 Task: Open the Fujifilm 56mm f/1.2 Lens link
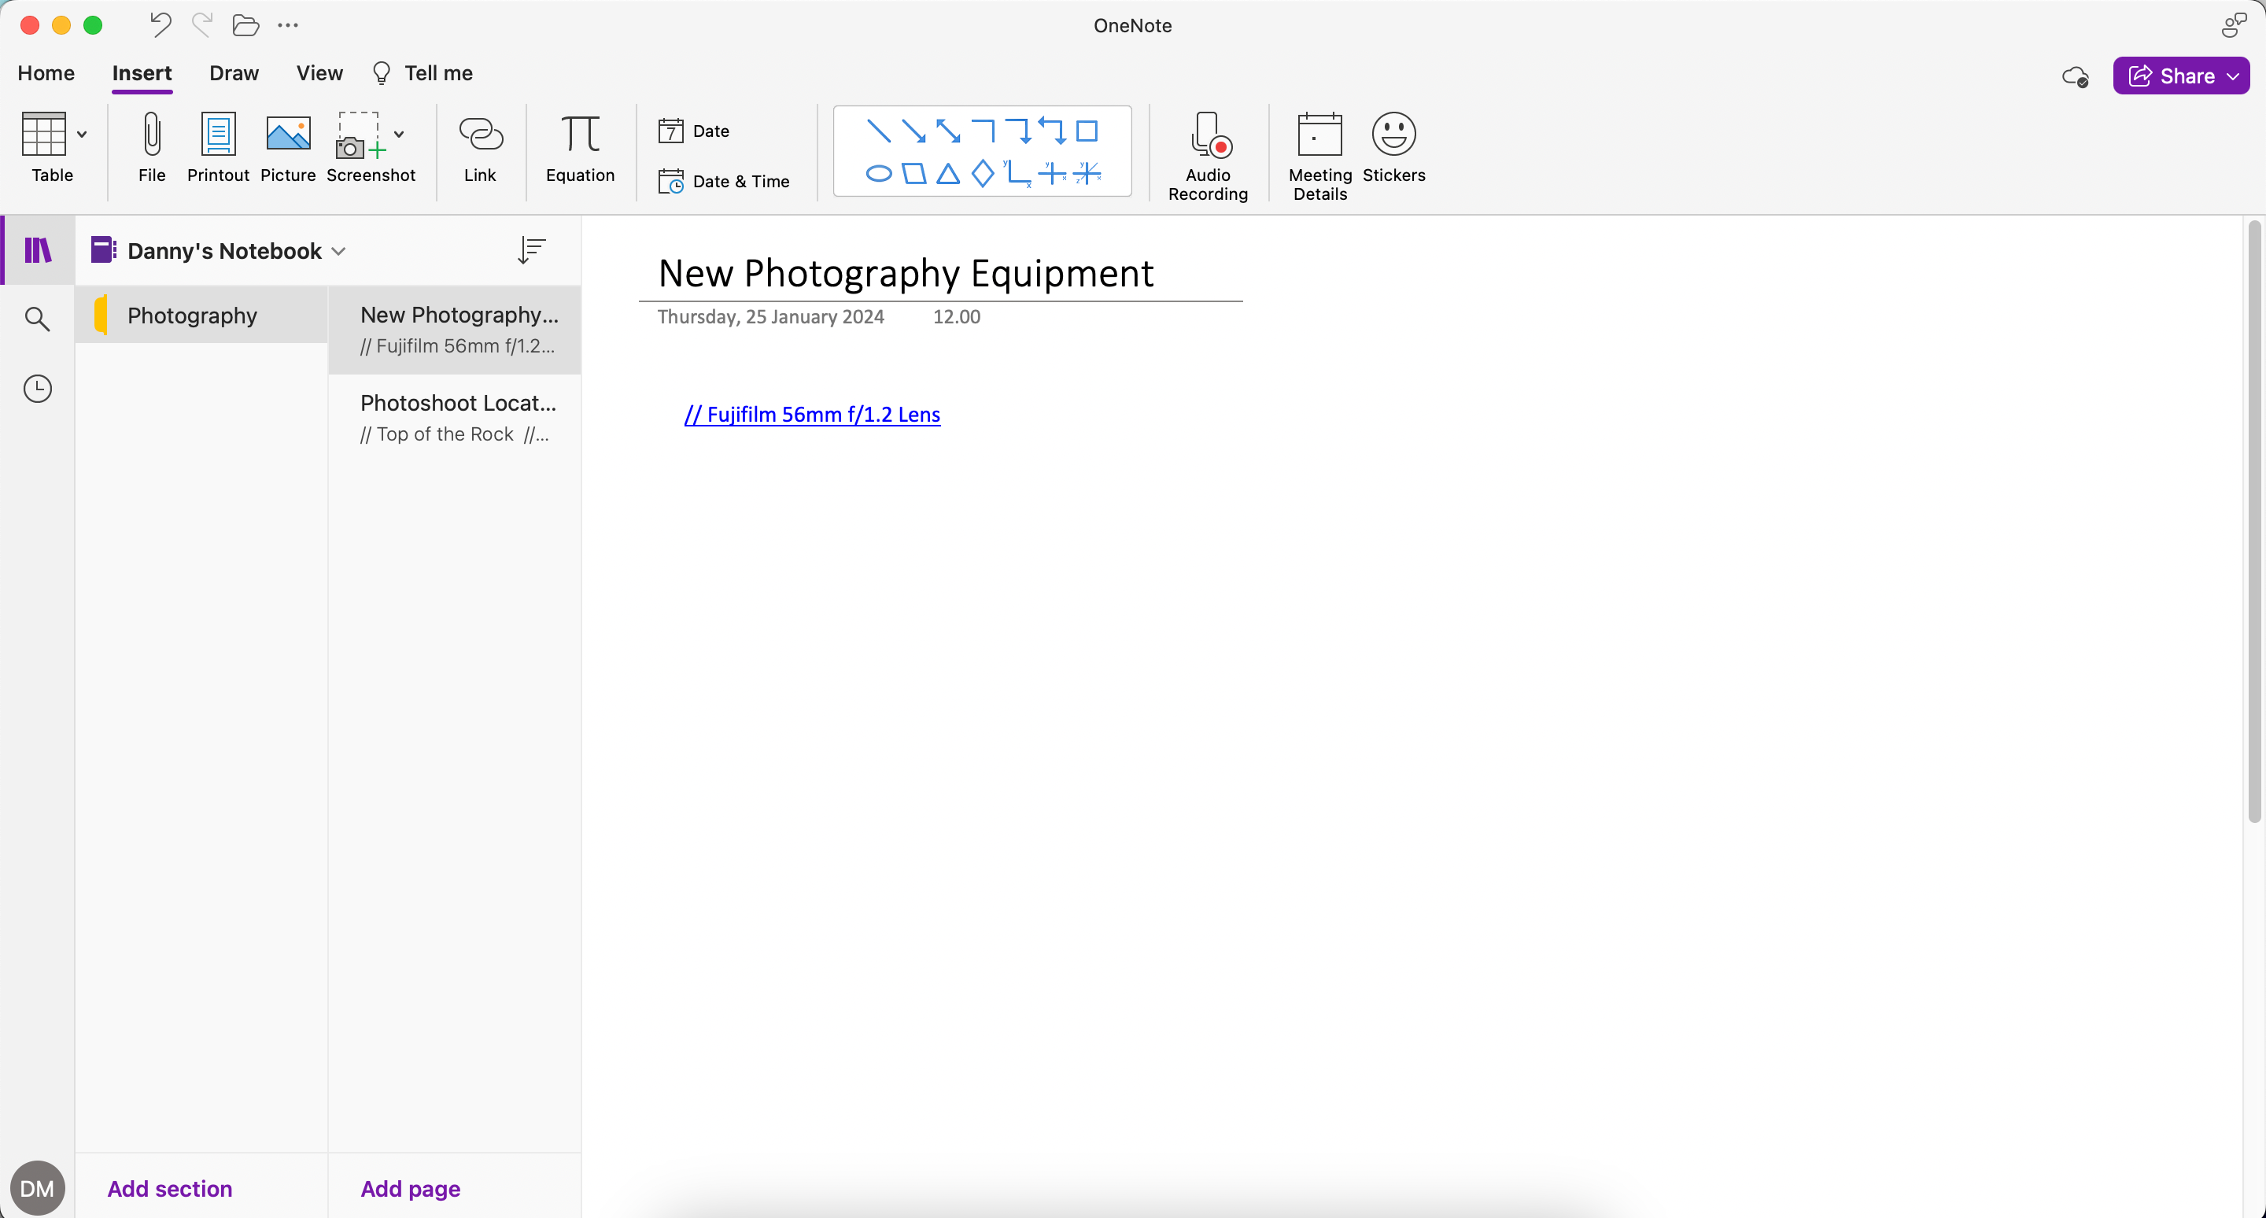812,414
